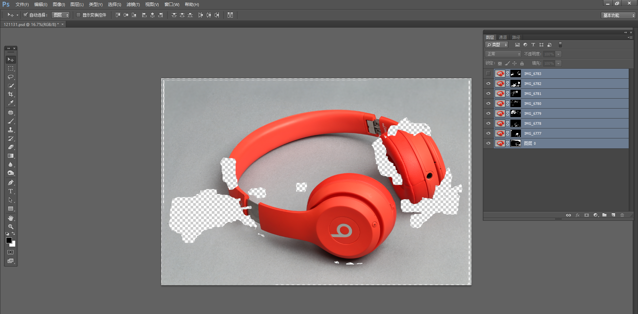Select the Rectangular Marquee tool
638x314 pixels.
tap(11, 68)
